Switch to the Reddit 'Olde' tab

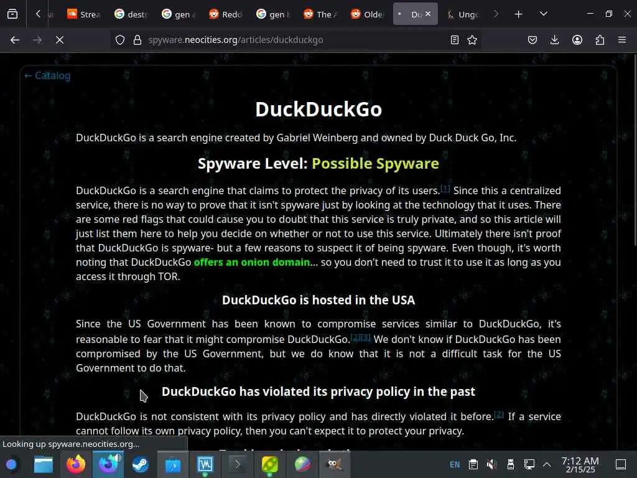(x=367, y=14)
